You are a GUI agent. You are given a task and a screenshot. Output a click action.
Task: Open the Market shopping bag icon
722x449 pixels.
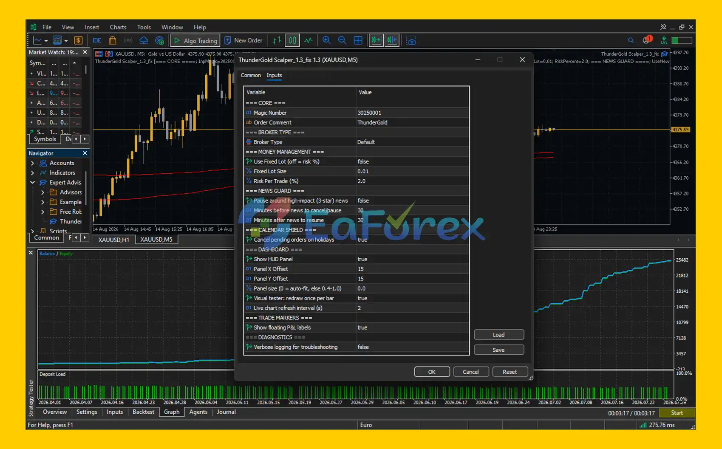113,40
